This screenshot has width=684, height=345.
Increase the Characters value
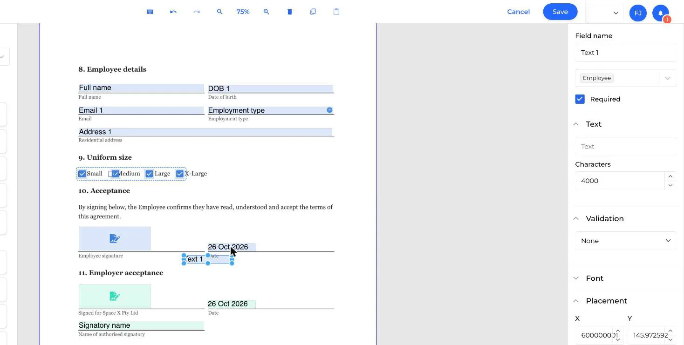tap(670, 176)
